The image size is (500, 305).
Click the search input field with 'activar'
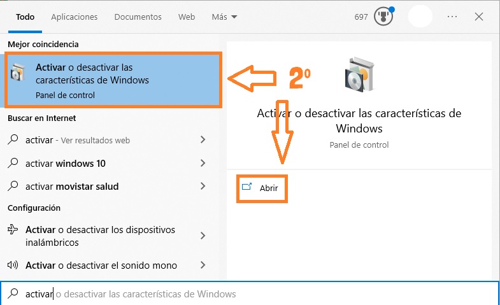(x=250, y=293)
